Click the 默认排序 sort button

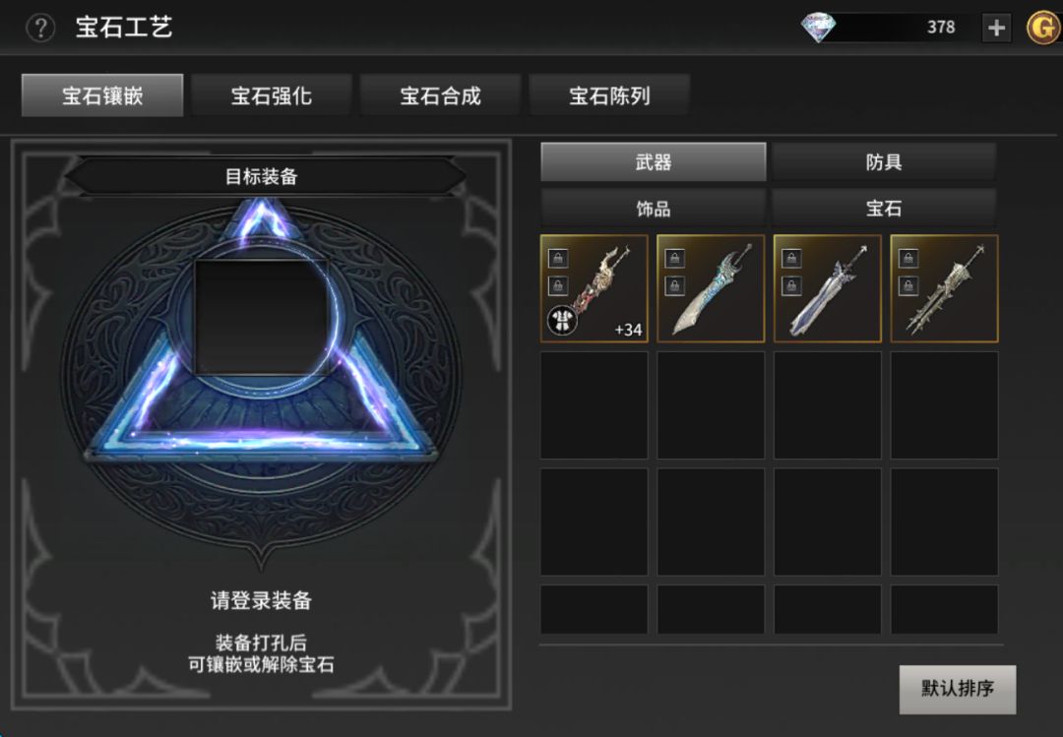point(958,689)
